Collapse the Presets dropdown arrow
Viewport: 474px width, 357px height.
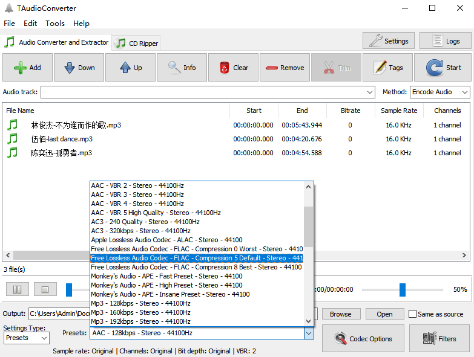coord(309,333)
